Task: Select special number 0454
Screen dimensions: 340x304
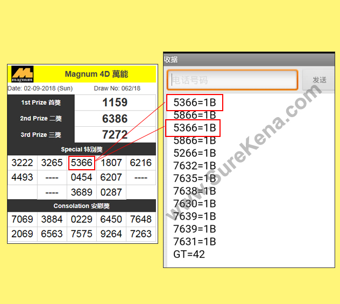Action: pyautogui.click(x=82, y=177)
